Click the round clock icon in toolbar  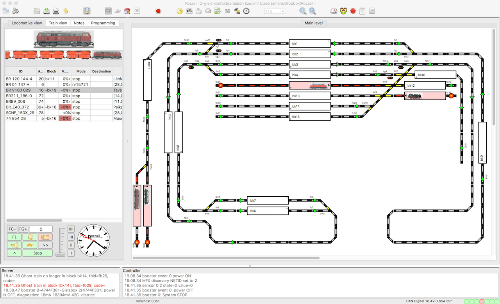(246, 11)
